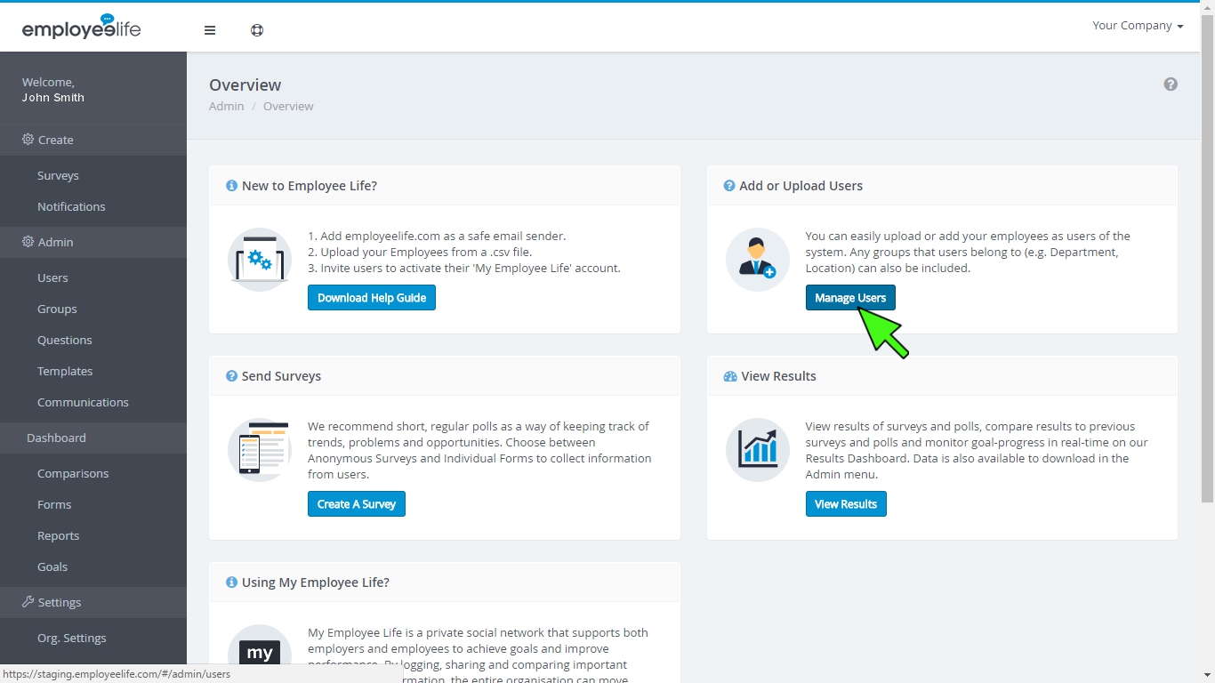Click the help question mark icon
This screenshot has height=683, width=1215.
coord(1171,84)
